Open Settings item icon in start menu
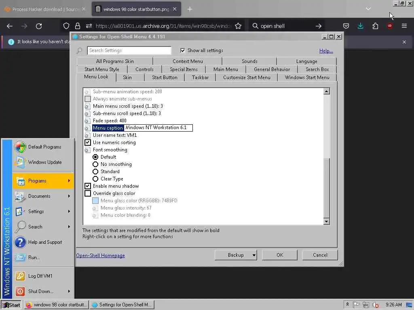Viewport: 414px width, 310px height. 20,212
